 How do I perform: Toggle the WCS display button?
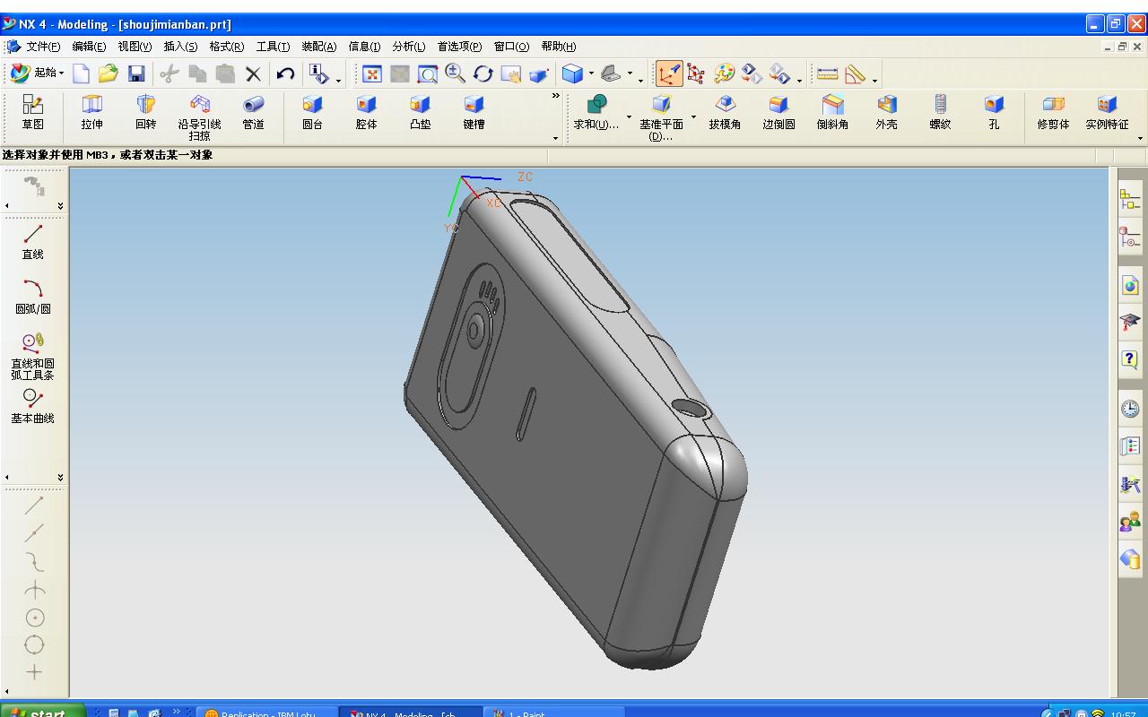coord(669,74)
